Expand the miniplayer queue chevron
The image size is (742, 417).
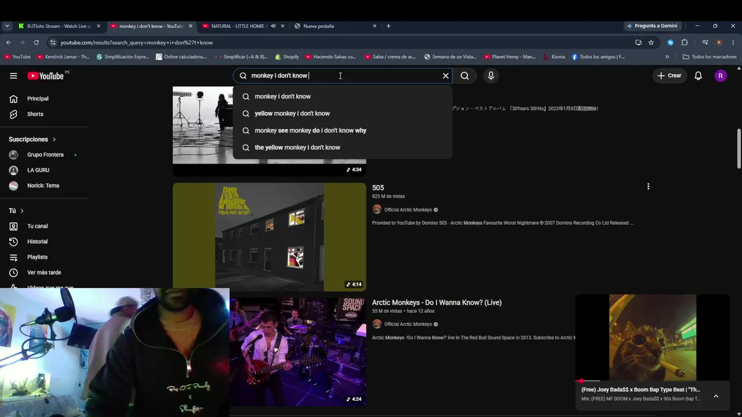[x=716, y=396]
